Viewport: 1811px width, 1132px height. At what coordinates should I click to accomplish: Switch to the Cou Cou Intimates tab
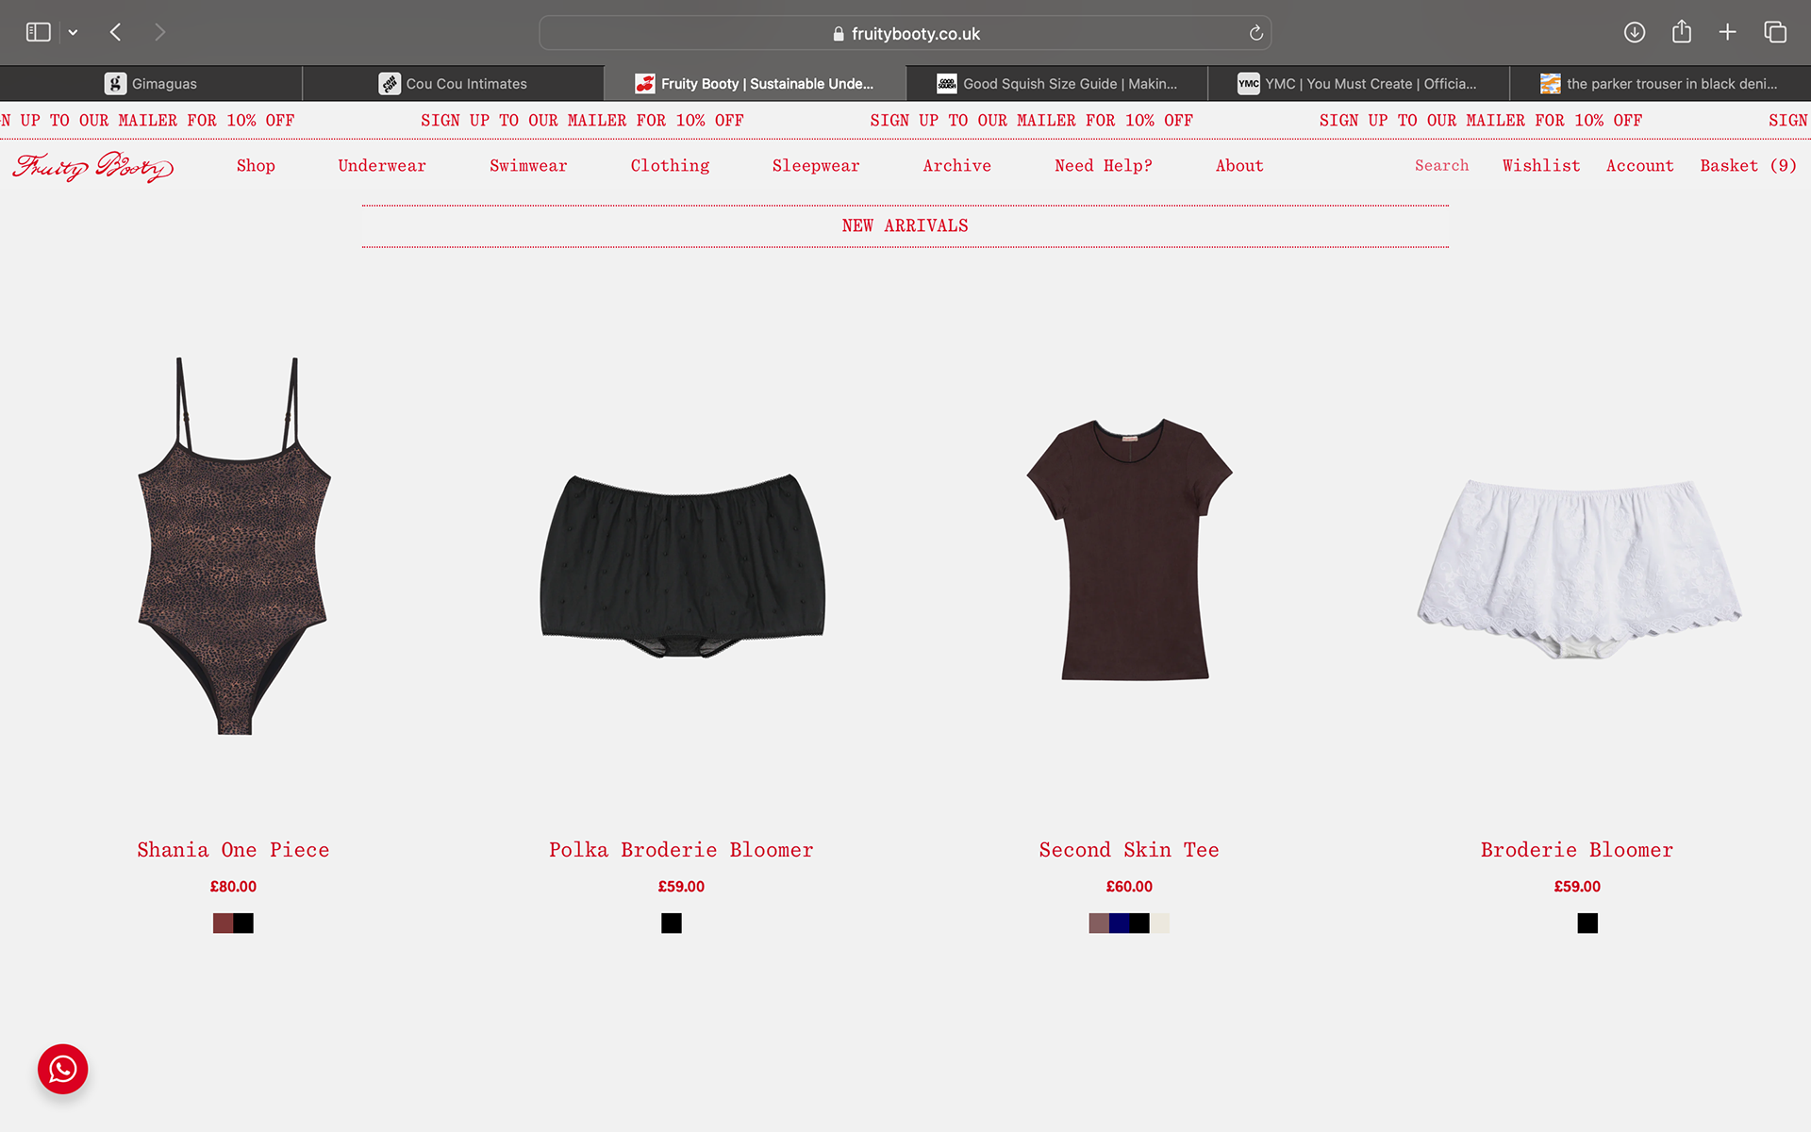tap(453, 84)
